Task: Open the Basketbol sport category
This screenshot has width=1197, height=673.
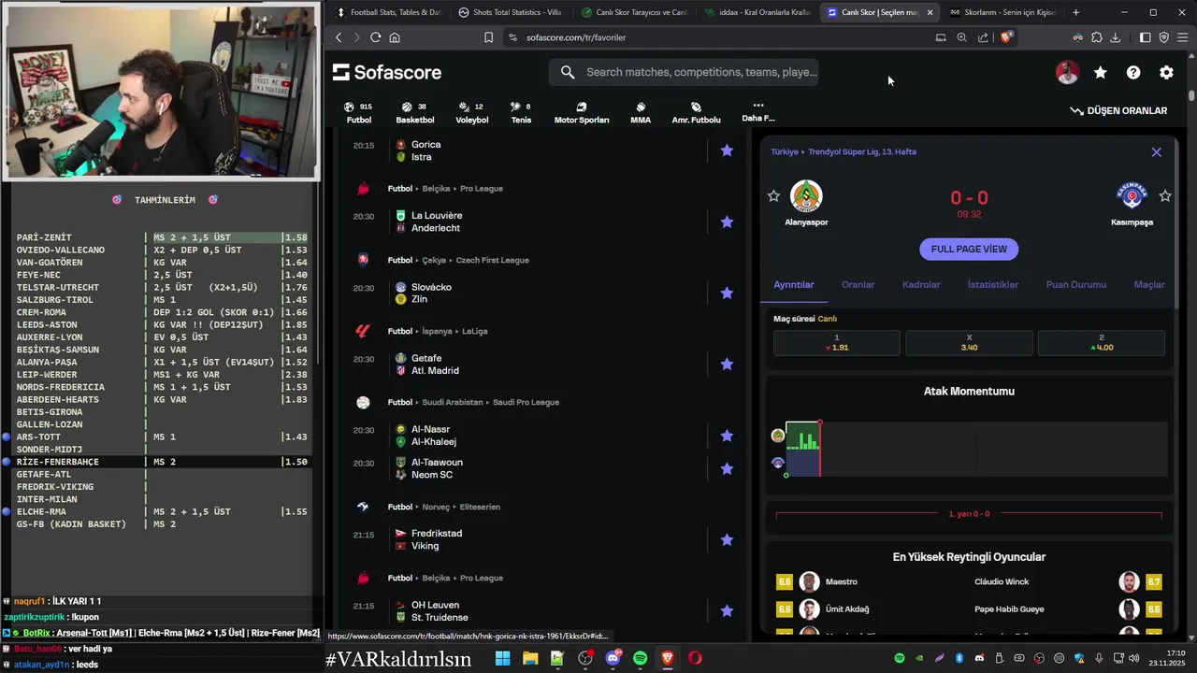Action: 414,113
